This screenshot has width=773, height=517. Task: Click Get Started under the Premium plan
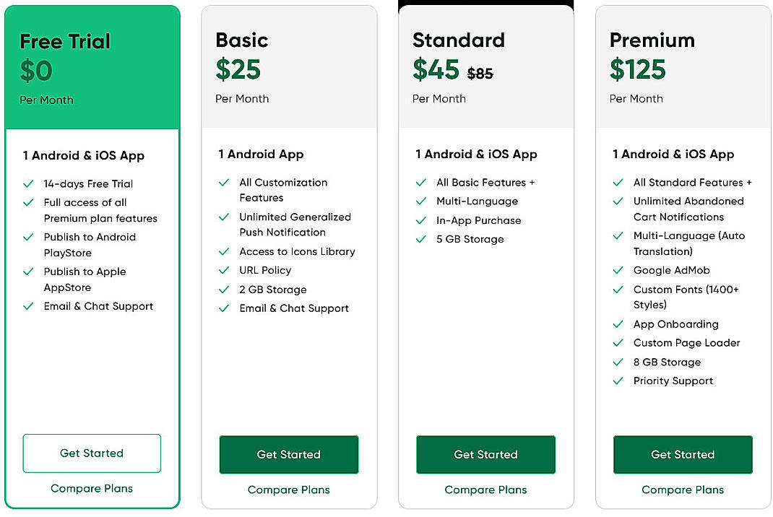point(683,455)
